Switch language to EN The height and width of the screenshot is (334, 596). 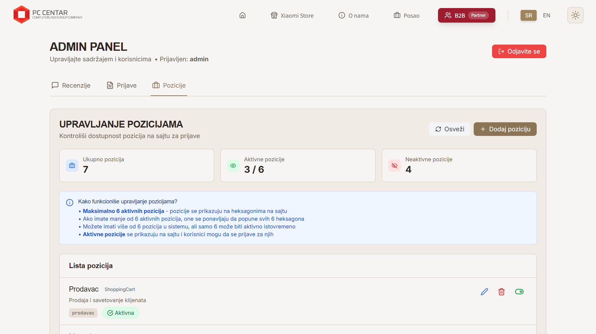[547, 15]
